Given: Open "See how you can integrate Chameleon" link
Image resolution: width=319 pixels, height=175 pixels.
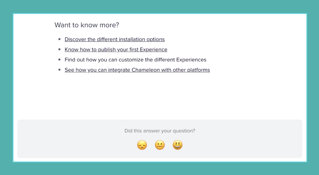Looking at the screenshot, I should point(137,70).
